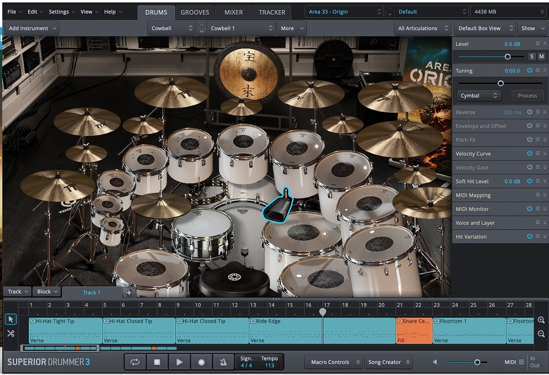Enable loop playback in the transport bar
This screenshot has height=375, width=549.
pyautogui.click(x=135, y=361)
